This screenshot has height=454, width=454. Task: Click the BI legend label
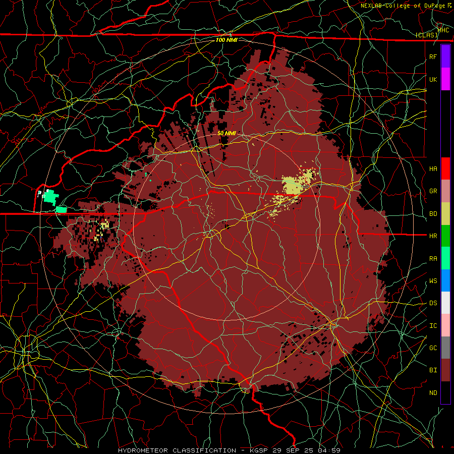433,370
